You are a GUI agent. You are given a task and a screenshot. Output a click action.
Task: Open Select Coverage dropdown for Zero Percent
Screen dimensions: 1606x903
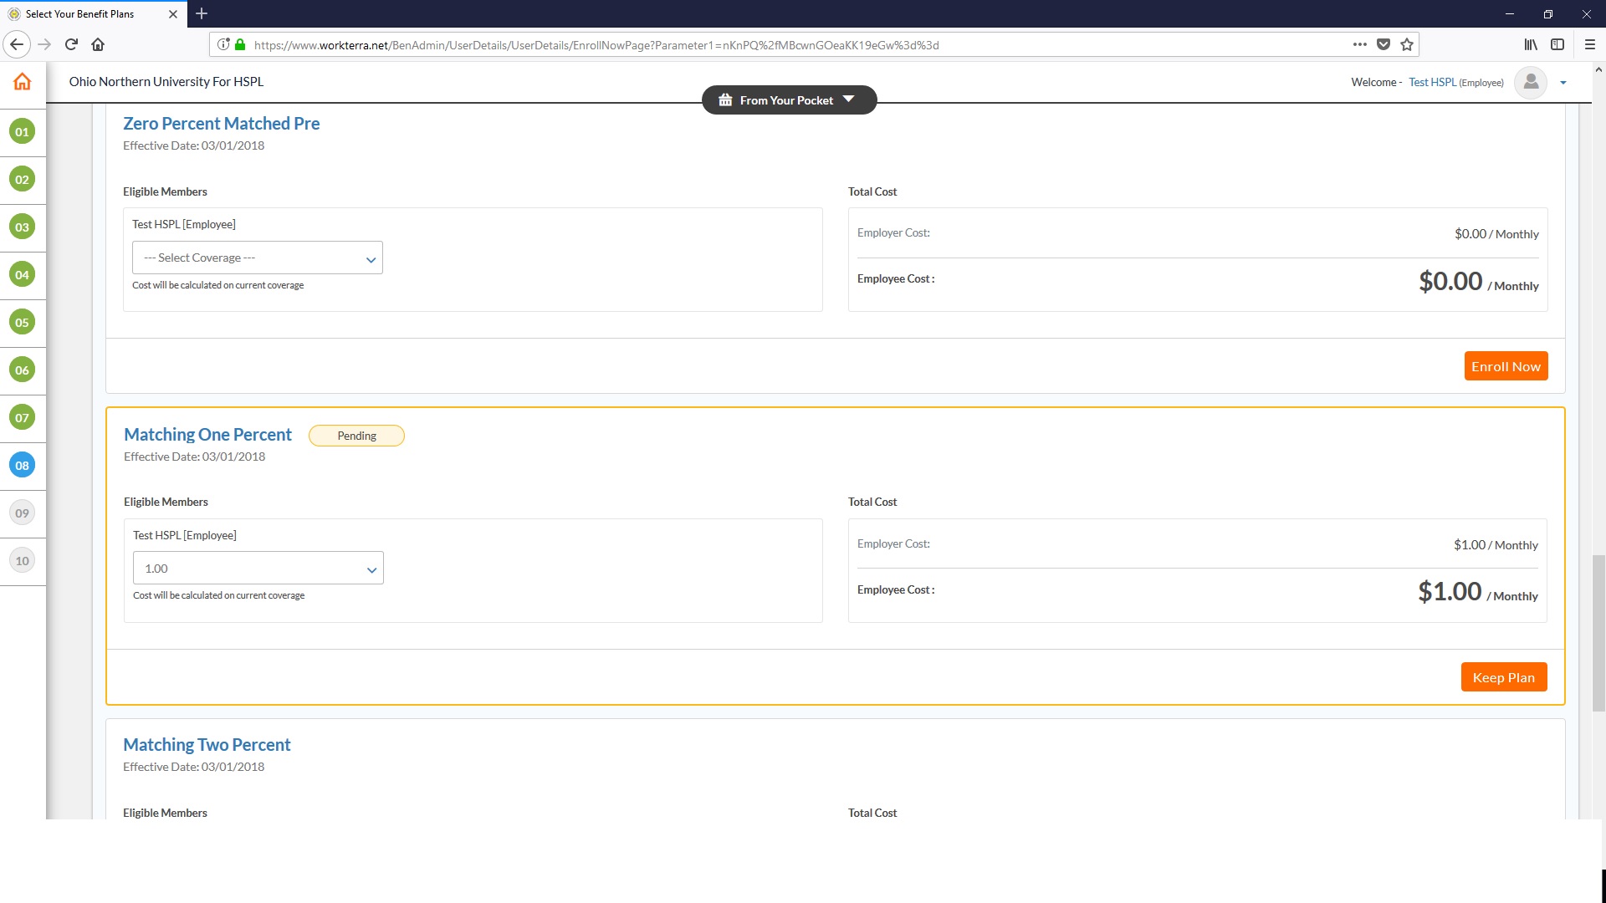(x=258, y=258)
